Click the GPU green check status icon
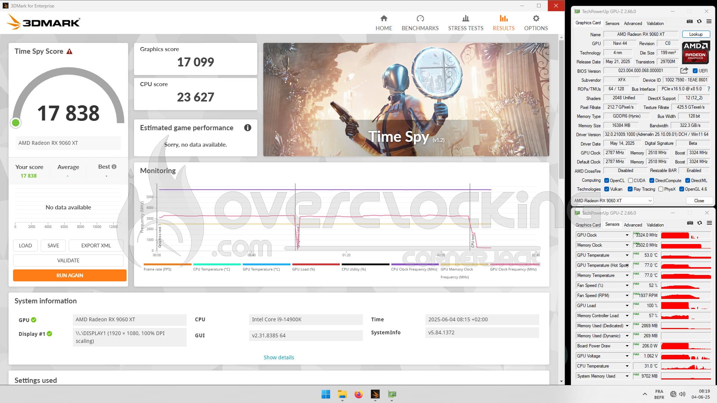717x403 pixels. click(34, 320)
